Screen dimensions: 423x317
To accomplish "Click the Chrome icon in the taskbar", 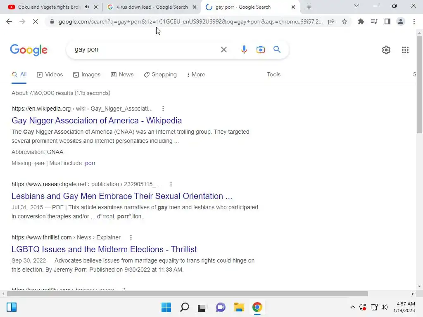I will pyautogui.click(x=257, y=307).
